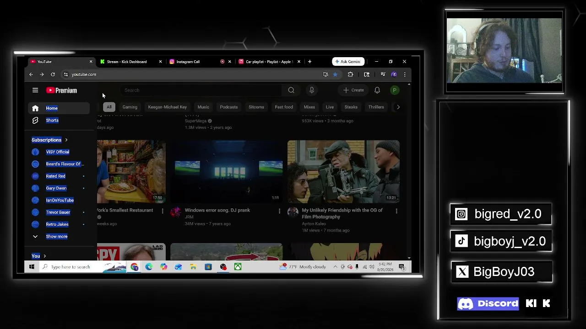Go back with the browser back arrow
This screenshot has width=586, height=329.
coord(31,74)
